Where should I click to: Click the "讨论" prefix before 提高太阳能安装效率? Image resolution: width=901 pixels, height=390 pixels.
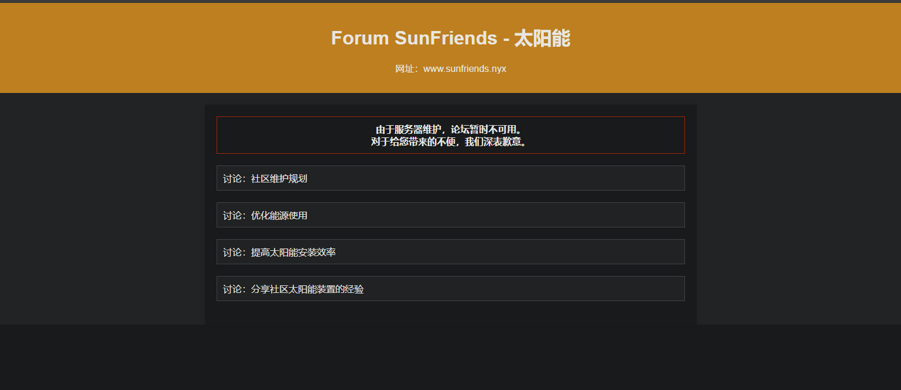(232, 253)
